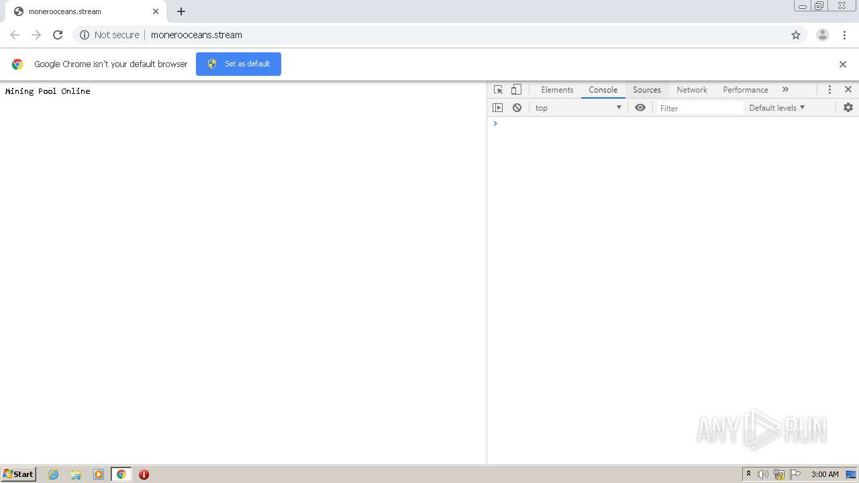The height and width of the screenshot is (483, 859).
Task: Open a new tab with the plus button
Action: coord(181,11)
